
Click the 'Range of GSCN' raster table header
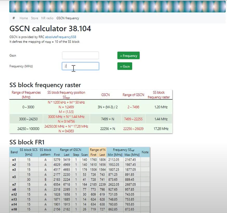tap(133, 95)
